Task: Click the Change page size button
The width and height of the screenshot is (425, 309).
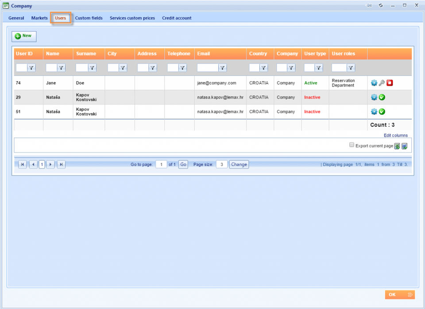Action: [239, 164]
